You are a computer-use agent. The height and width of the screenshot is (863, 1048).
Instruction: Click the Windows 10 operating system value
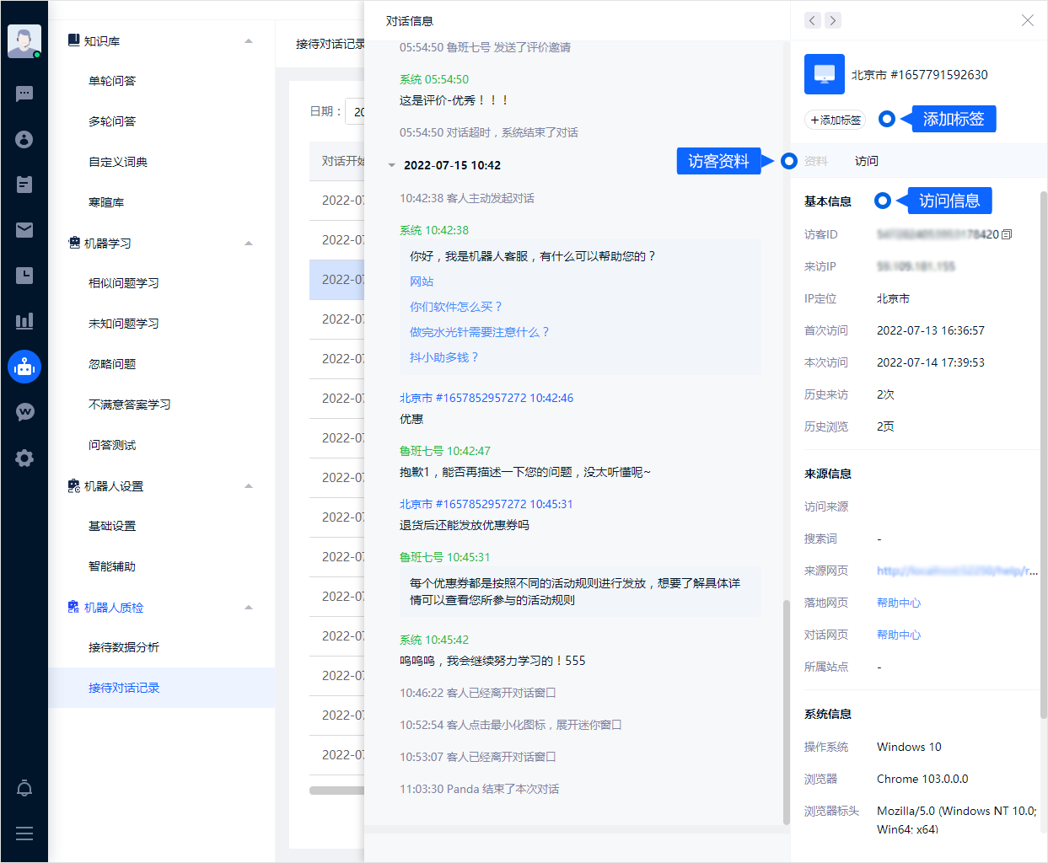909,747
